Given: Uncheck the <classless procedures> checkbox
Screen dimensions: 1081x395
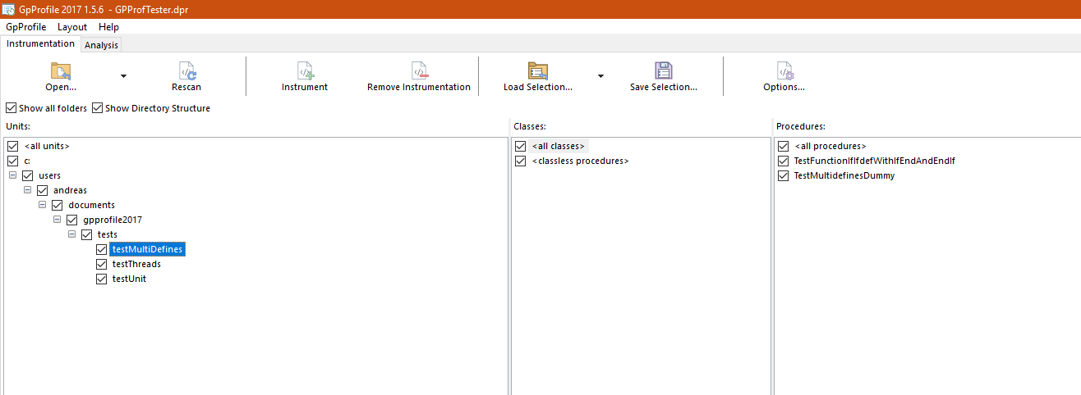Looking at the screenshot, I should pyautogui.click(x=521, y=161).
